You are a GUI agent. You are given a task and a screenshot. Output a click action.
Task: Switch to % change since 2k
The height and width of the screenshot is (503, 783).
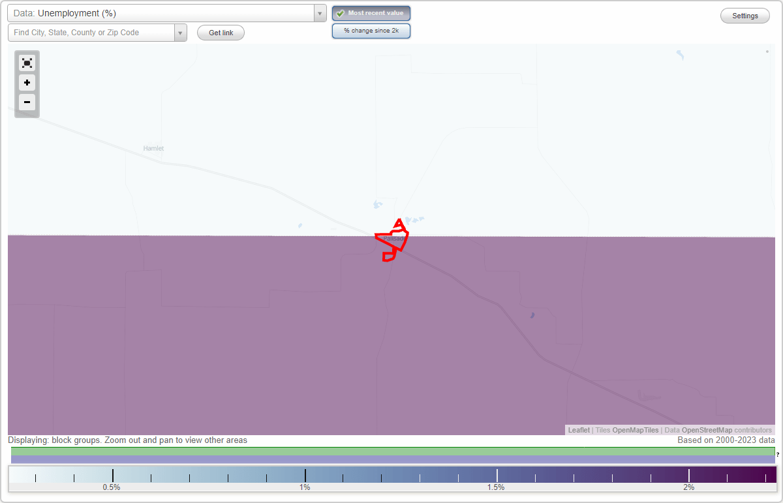coord(371,31)
